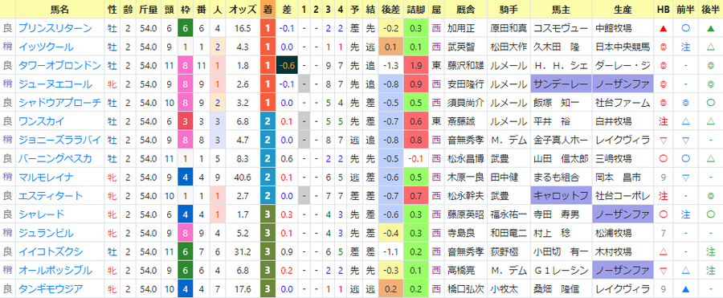Sort table by orange 着 header

coord(268,9)
